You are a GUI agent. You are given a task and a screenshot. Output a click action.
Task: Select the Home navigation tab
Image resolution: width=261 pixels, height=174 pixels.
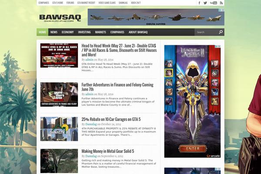coord(43,32)
